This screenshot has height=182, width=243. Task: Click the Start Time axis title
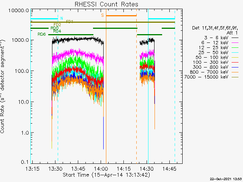[106, 175]
